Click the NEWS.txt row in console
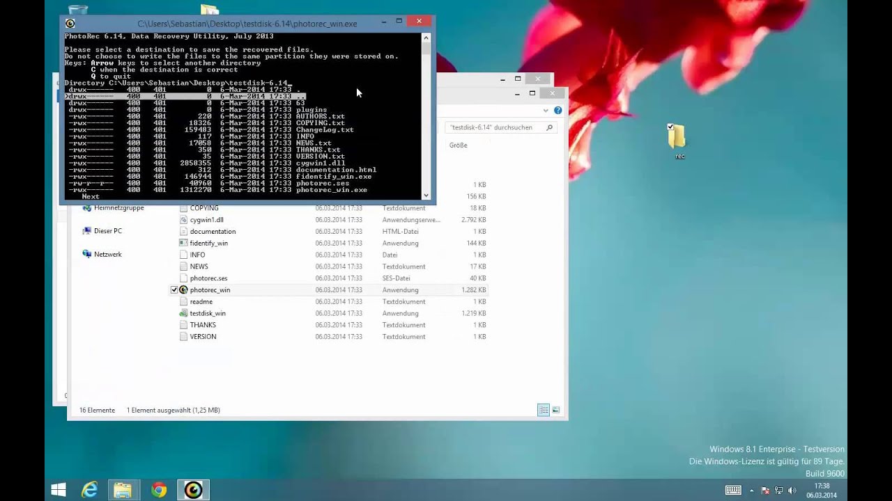Screen dimensions: 892x501 (x=200, y=143)
